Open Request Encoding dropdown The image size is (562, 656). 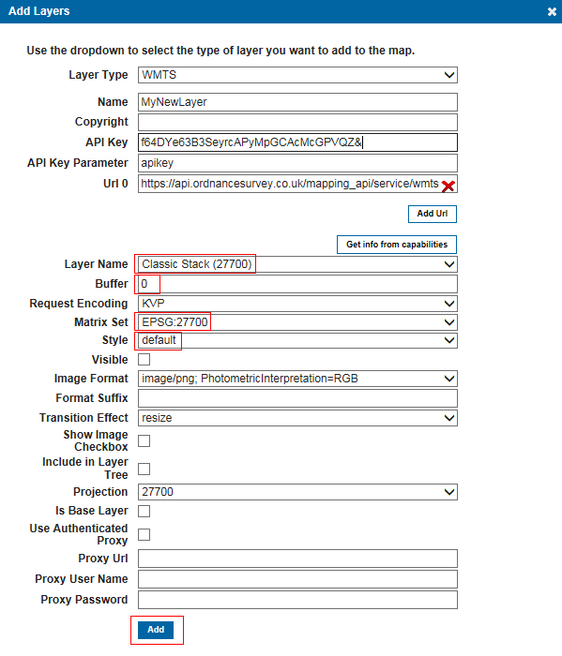point(297,304)
